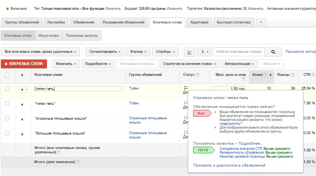The height and width of the screenshot is (176, 316).
Task: Click the red + КЛЮЧЕВЫЕ СЛОВА button
Action: pyautogui.click(x=24, y=64)
